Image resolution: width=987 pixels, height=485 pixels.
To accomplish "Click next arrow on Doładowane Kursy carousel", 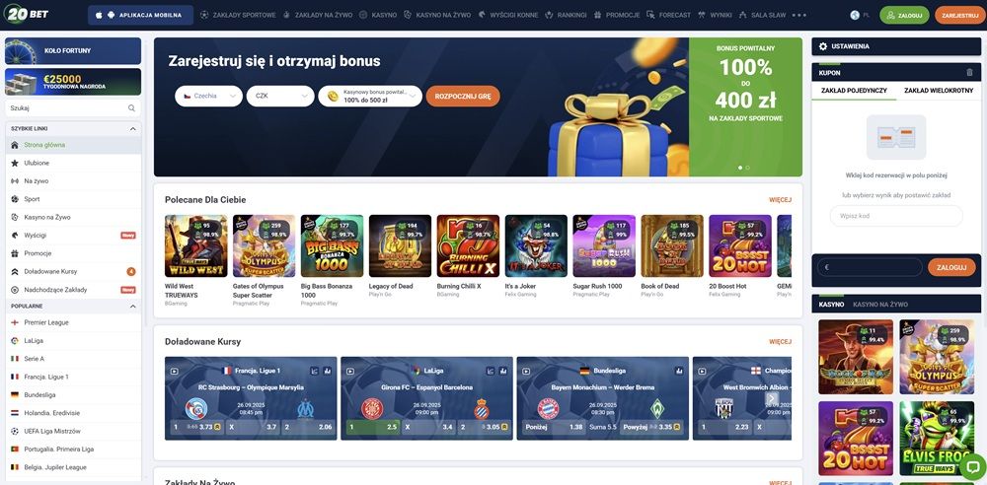I will point(771,398).
